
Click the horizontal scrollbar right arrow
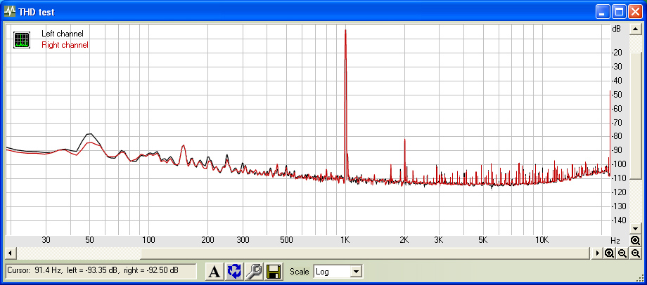click(598, 253)
